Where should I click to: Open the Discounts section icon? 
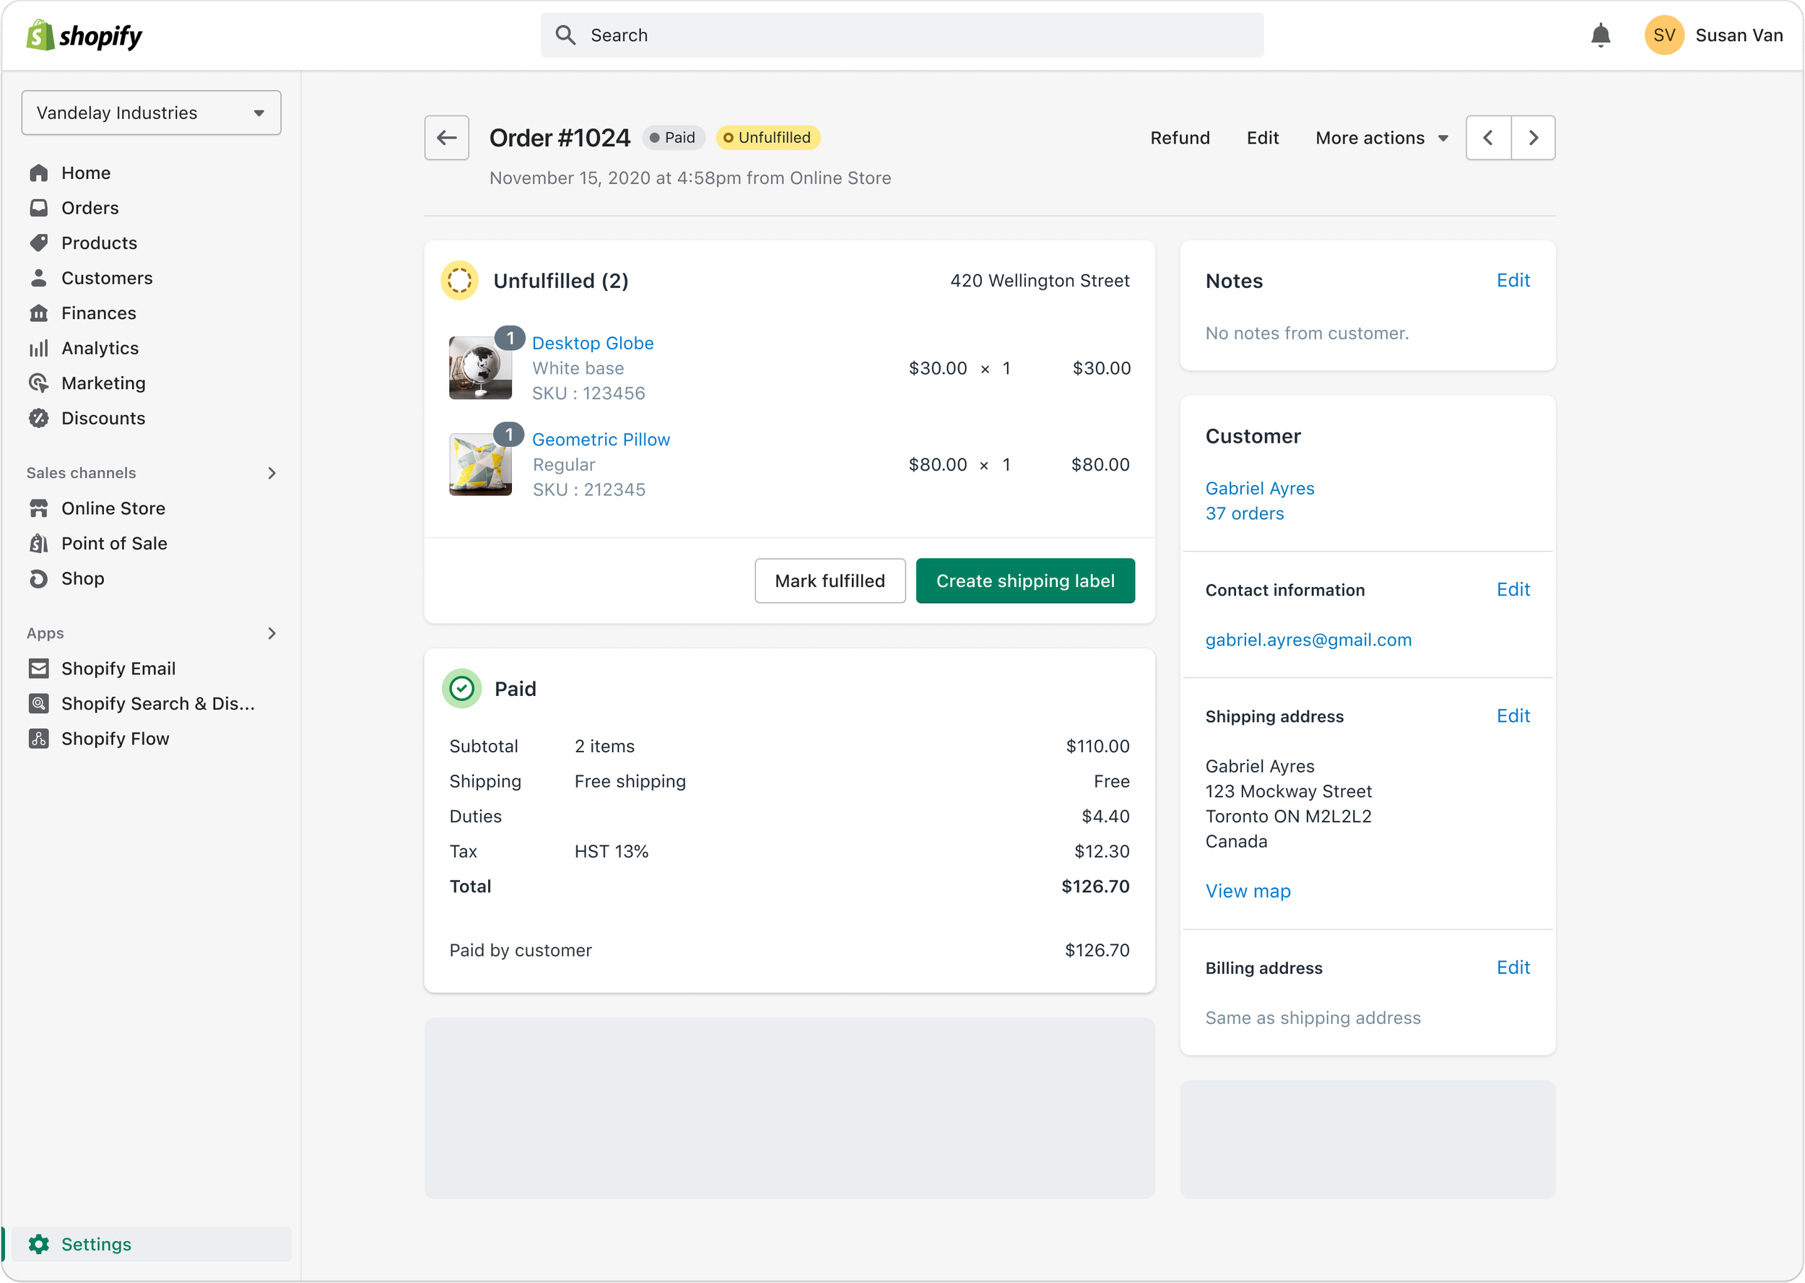39,419
